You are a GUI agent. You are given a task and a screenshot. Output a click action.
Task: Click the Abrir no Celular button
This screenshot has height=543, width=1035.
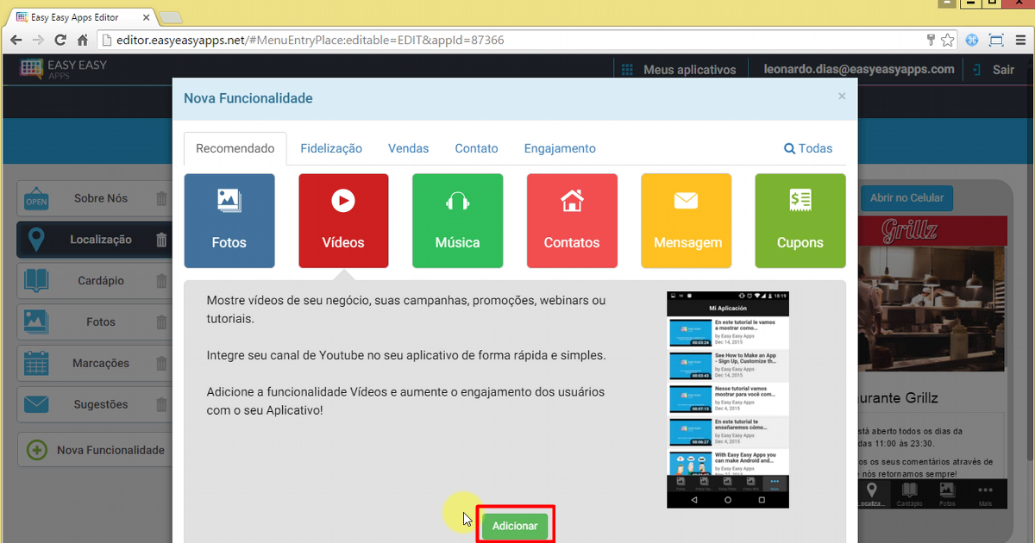click(x=906, y=198)
